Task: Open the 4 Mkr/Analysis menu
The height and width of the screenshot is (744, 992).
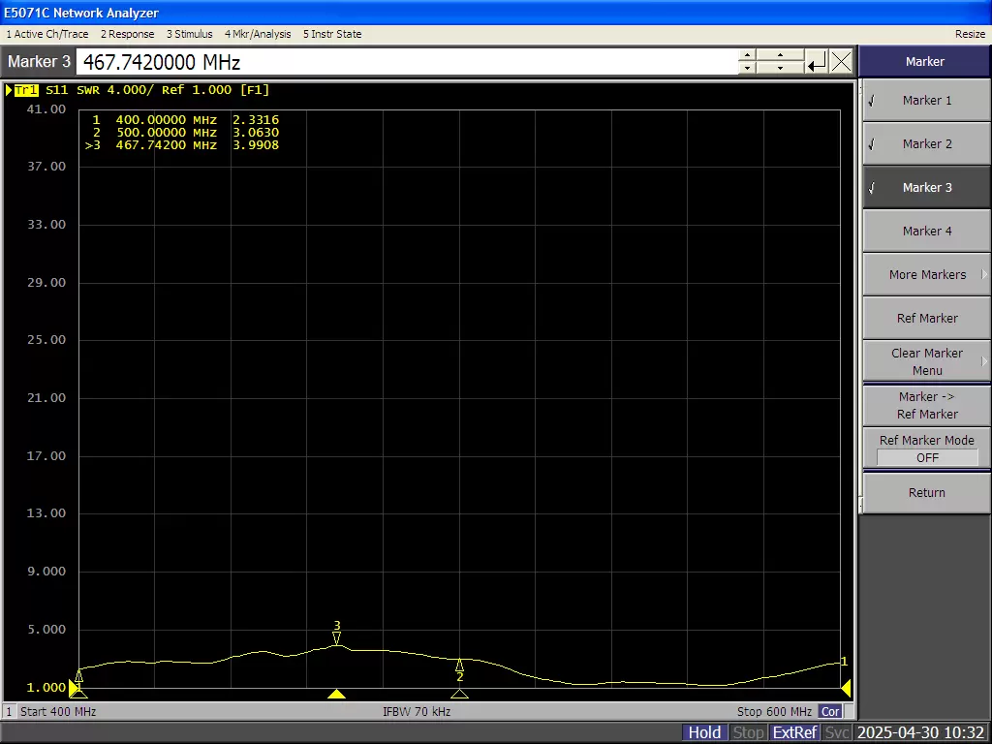Action: [x=258, y=33]
